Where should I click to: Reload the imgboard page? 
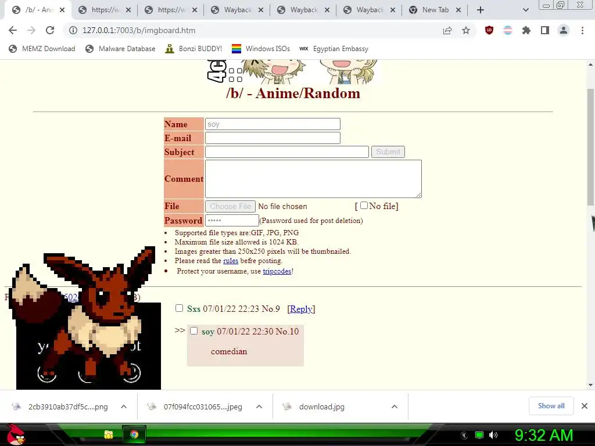pos(50,30)
